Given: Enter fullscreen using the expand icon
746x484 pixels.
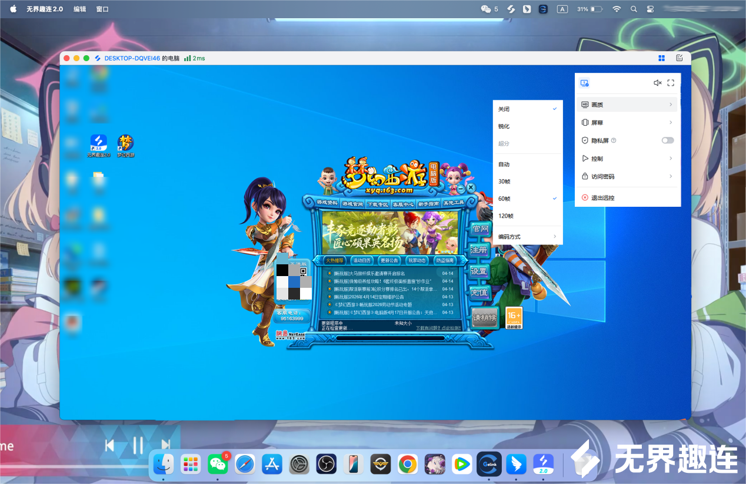Looking at the screenshot, I should [x=671, y=83].
